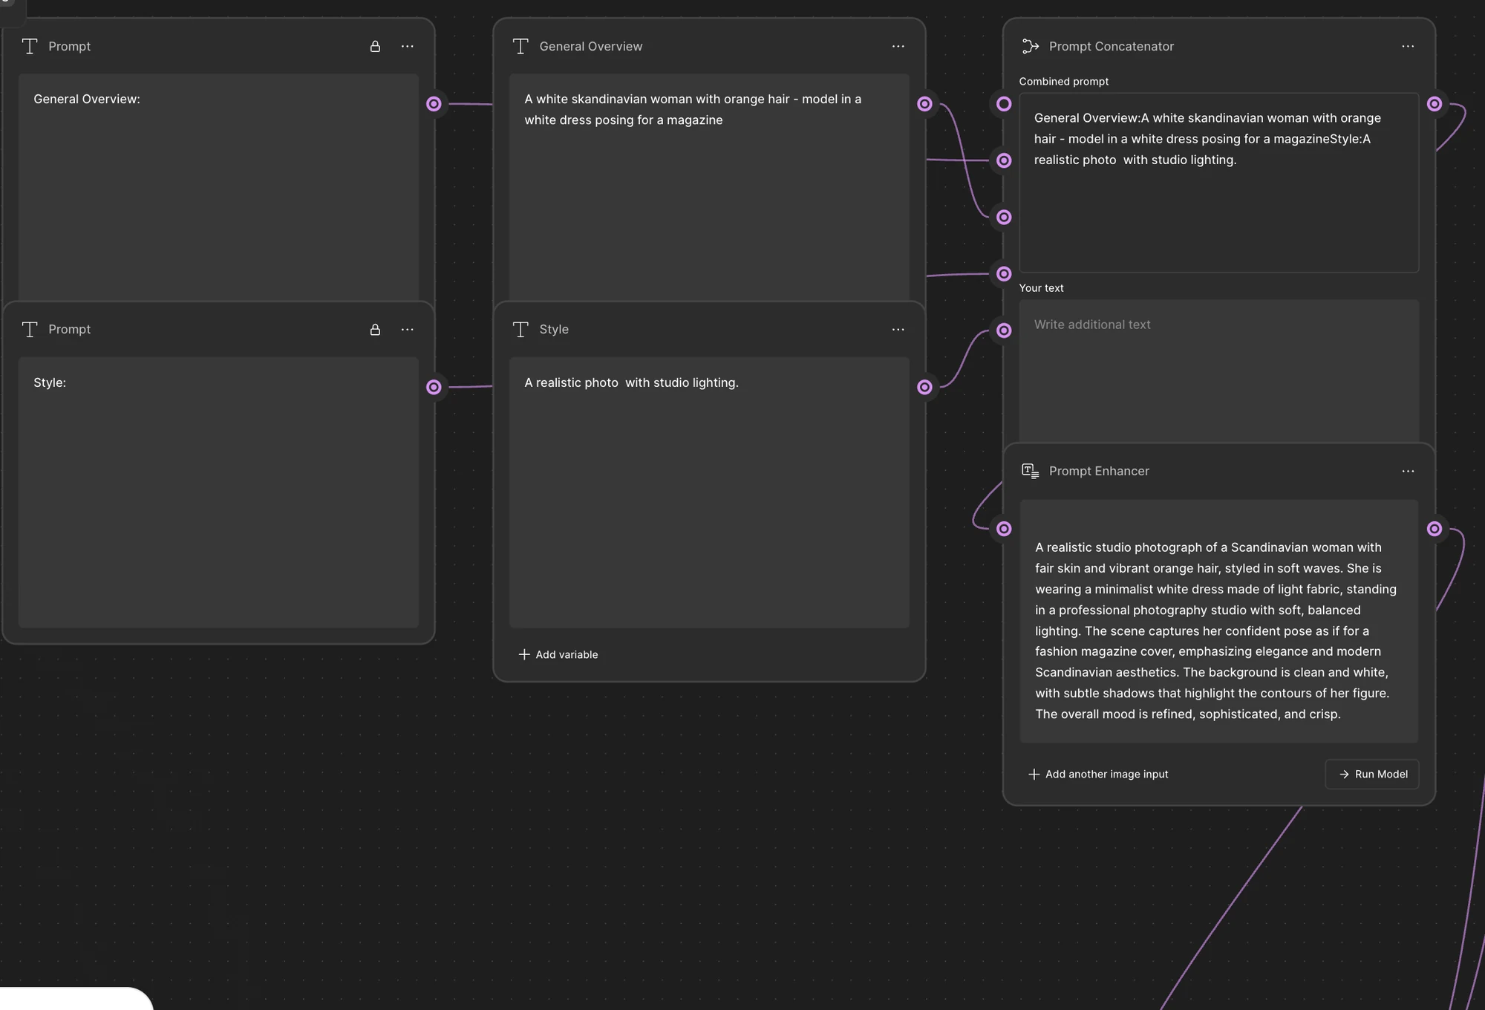Click the Prompt Enhancer output port

pyautogui.click(x=1435, y=529)
